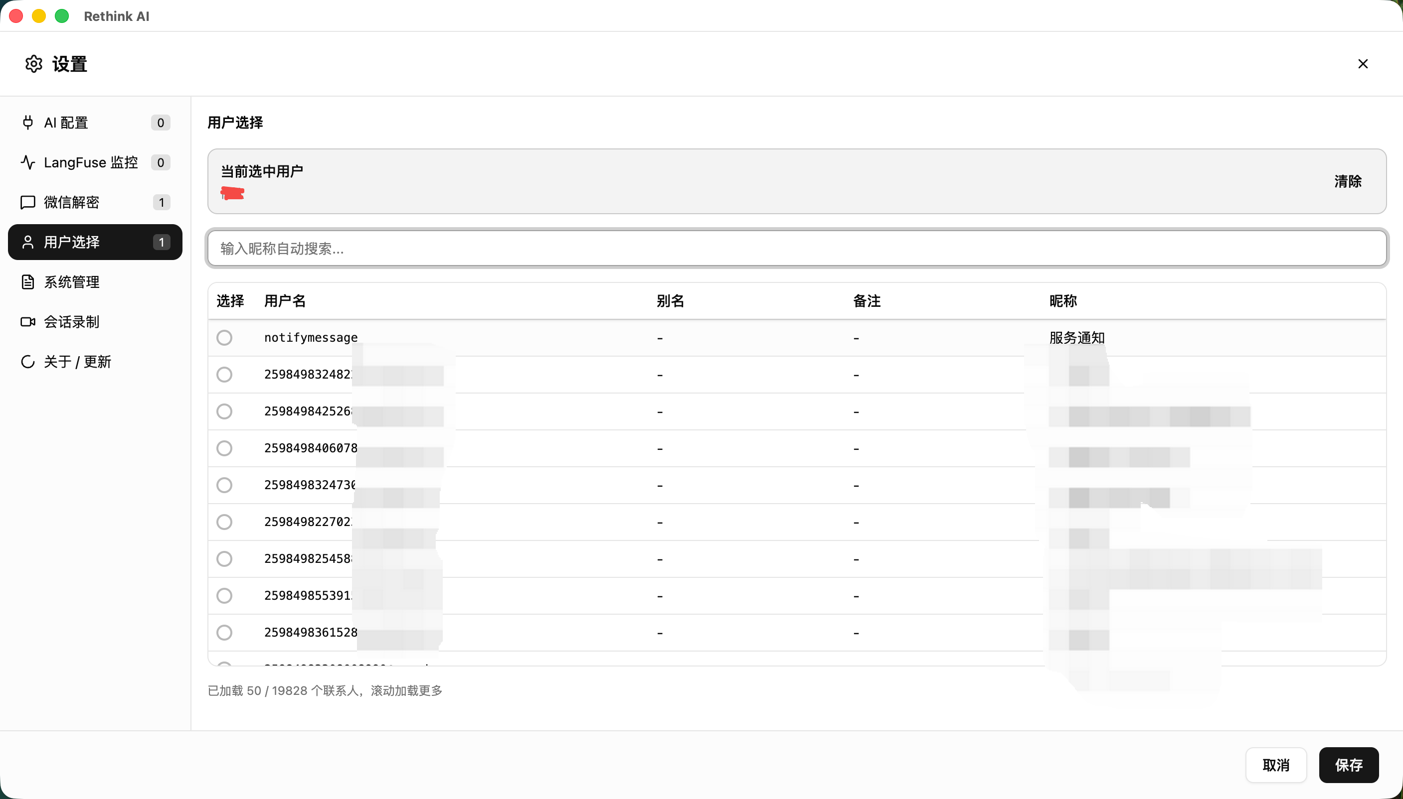The height and width of the screenshot is (799, 1403).
Task: Click the document icon for 系统管理
Action: 27,282
